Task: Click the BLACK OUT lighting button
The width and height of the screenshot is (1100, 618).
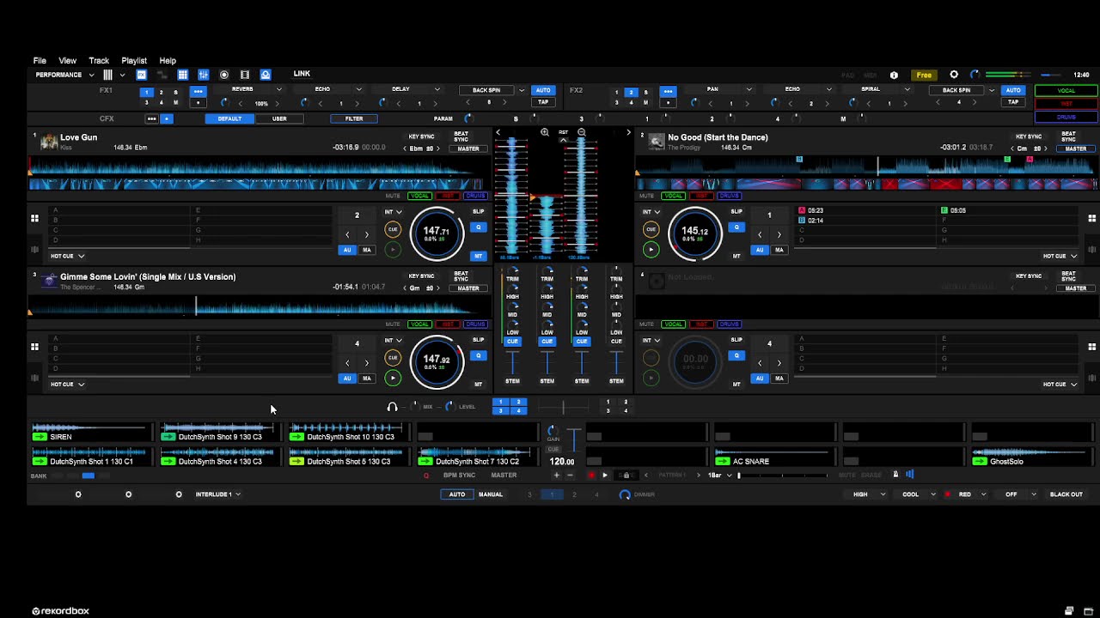Action: [x=1066, y=494]
